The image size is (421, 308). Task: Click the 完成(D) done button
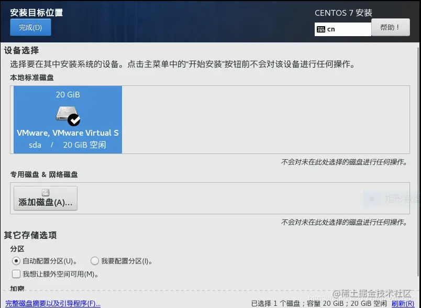click(x=30, y=27)
